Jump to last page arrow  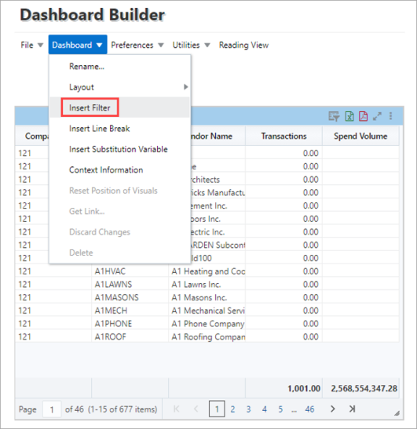(352, 409)
